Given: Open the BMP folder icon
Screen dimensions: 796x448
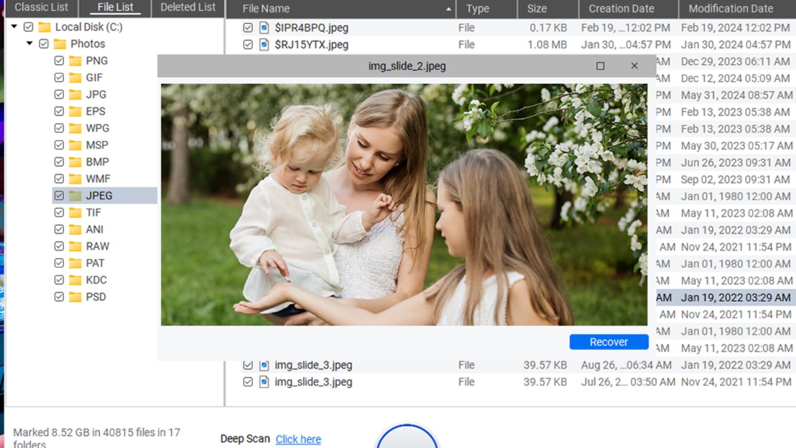Looking at the screenshot, I should click(x=75, y=162).
